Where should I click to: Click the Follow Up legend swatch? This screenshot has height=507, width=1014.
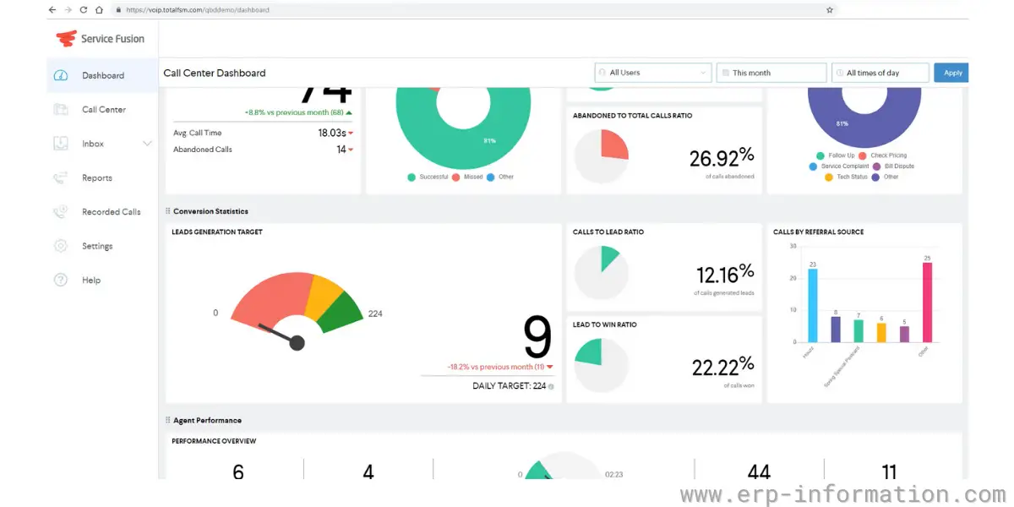pyautogui.click(x=820, y=155)
